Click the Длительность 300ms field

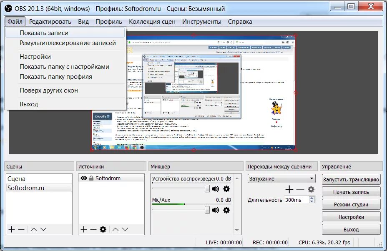click(297, 200)
